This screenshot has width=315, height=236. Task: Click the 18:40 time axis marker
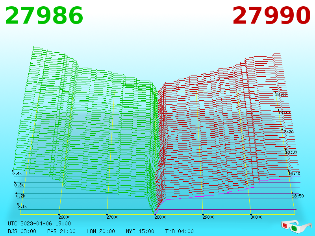tap(294, 173)
